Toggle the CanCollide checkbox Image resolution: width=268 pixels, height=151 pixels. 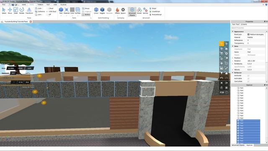pos(248,81)
